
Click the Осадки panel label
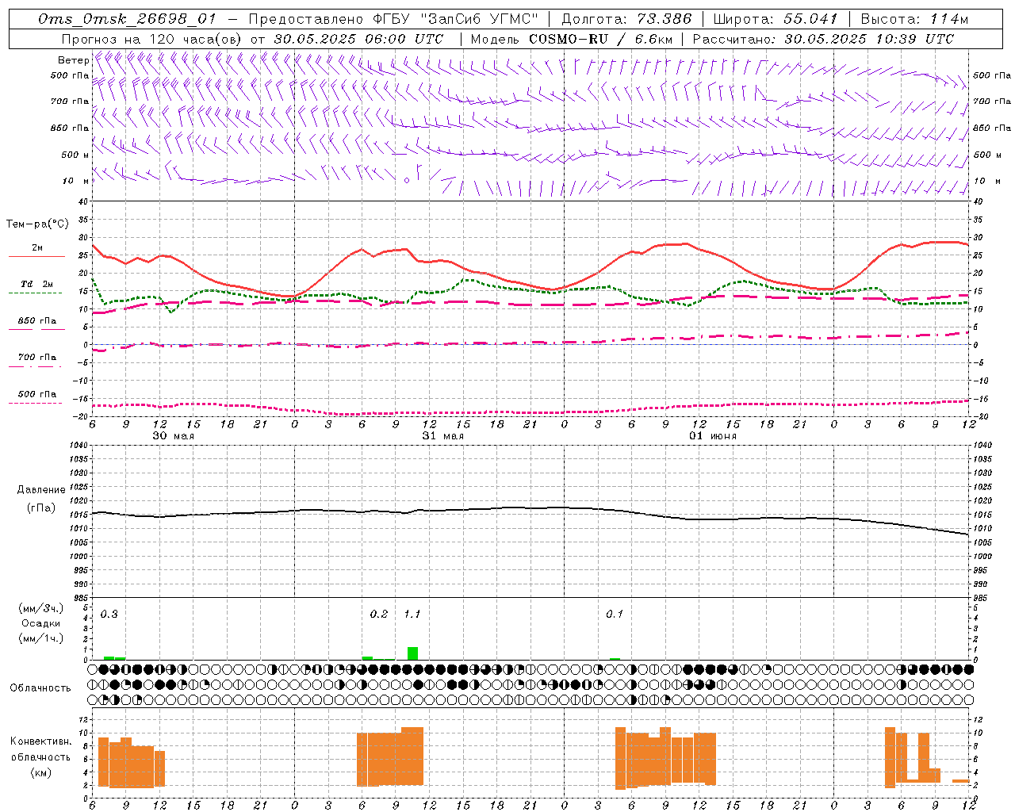click(41, 623)
